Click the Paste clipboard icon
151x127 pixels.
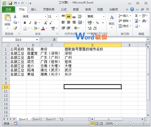pos(8,20)
